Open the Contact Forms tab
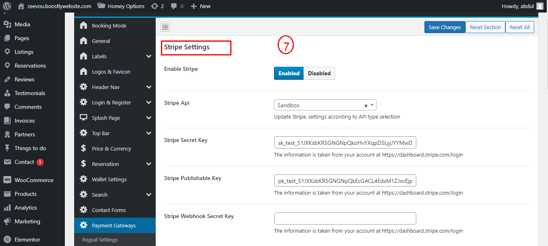This screenshot has height=246, width=548. point(115,210)
